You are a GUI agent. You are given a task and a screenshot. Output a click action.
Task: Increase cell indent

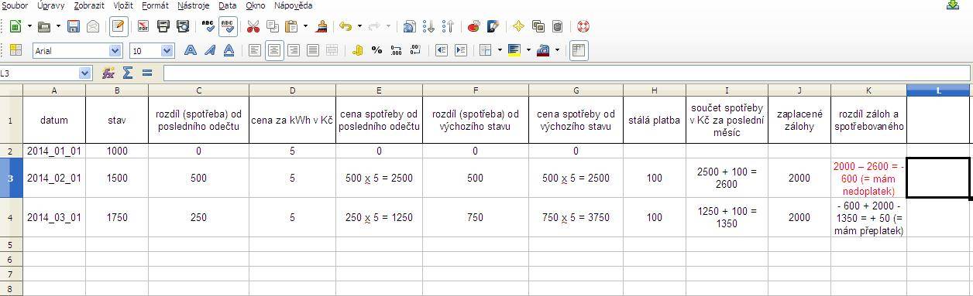pyautogui.click(x=460, y=50)
